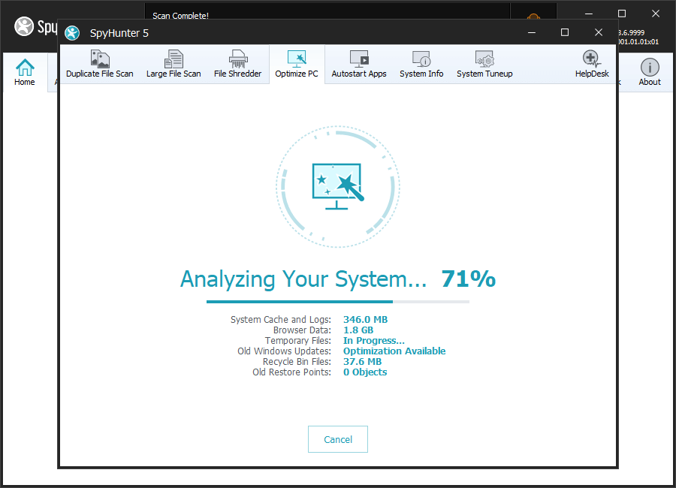
Task: Show the System Info panel
Action: tap(421, 65)
